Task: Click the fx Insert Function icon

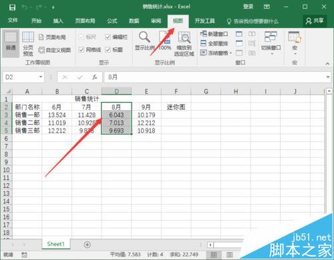Action: pyautogui.click(x=95, y=77)
